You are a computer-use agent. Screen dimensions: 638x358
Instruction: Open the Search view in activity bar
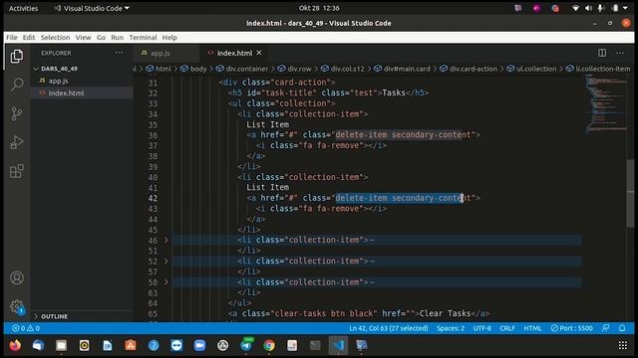tap(17, 85)
